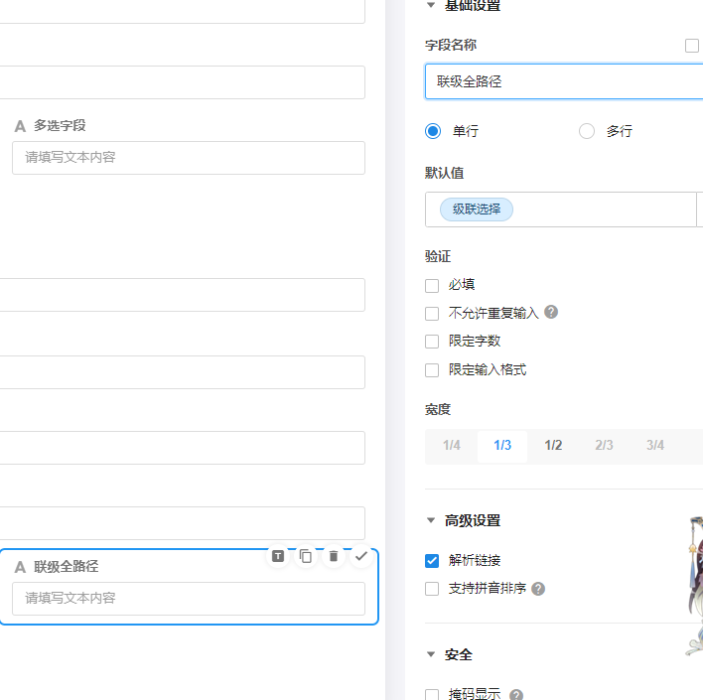Delete the 联级全路径 field via trash icon
This screenshot has height=700, width=703.
pos(334,556)
